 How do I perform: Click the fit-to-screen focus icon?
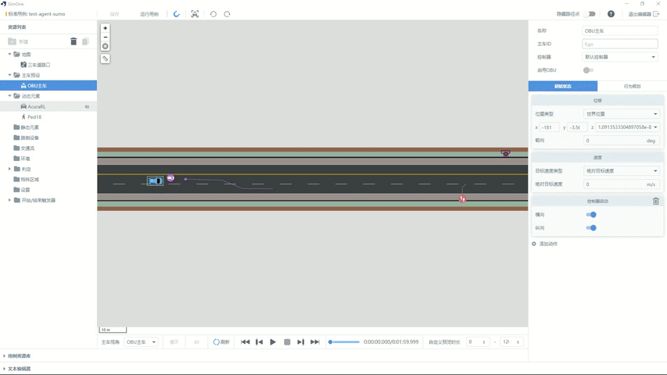coord(195,14)
